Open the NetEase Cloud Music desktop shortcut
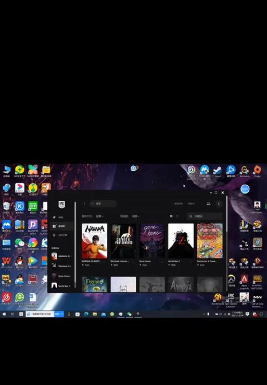 (x=6, y=298)
